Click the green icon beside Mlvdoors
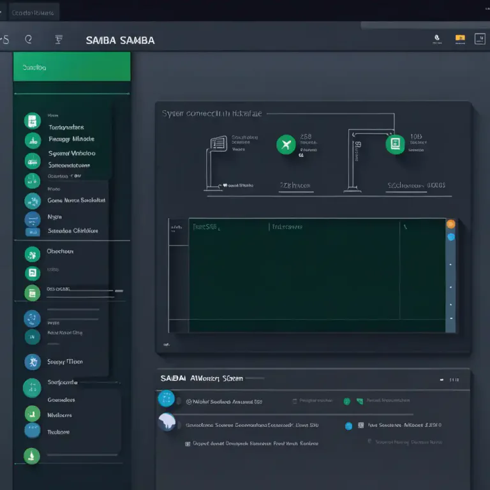The width and height of the screenshot is (490, 490). pyautogui.click(x=32, y=413)
